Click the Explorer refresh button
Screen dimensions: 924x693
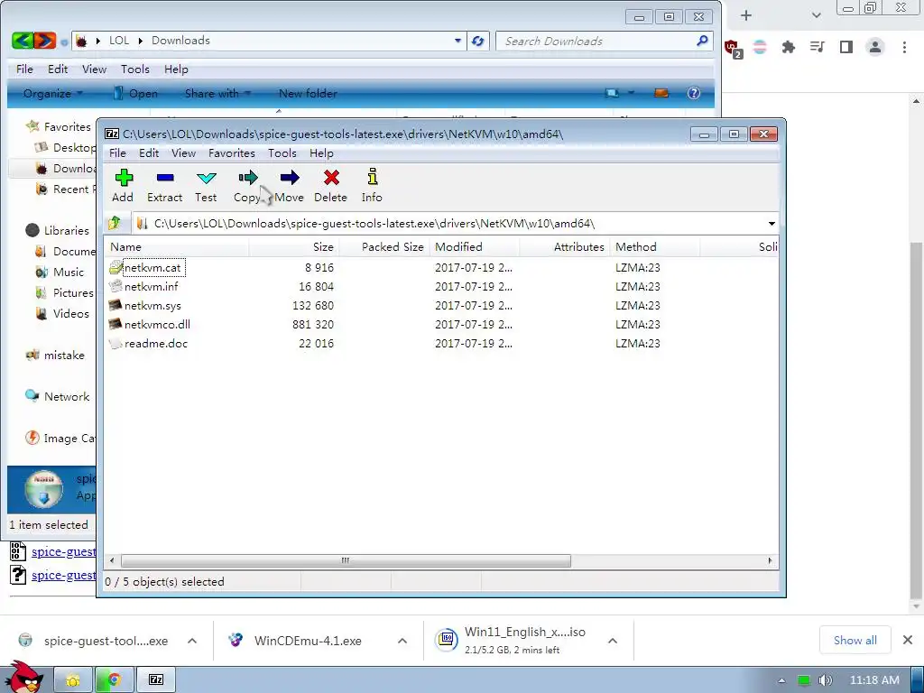478,41
